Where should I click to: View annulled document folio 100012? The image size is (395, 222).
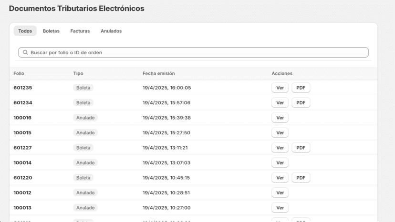coord(280,192)
